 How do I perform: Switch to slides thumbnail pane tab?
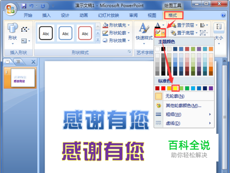(x=8, y=62)
